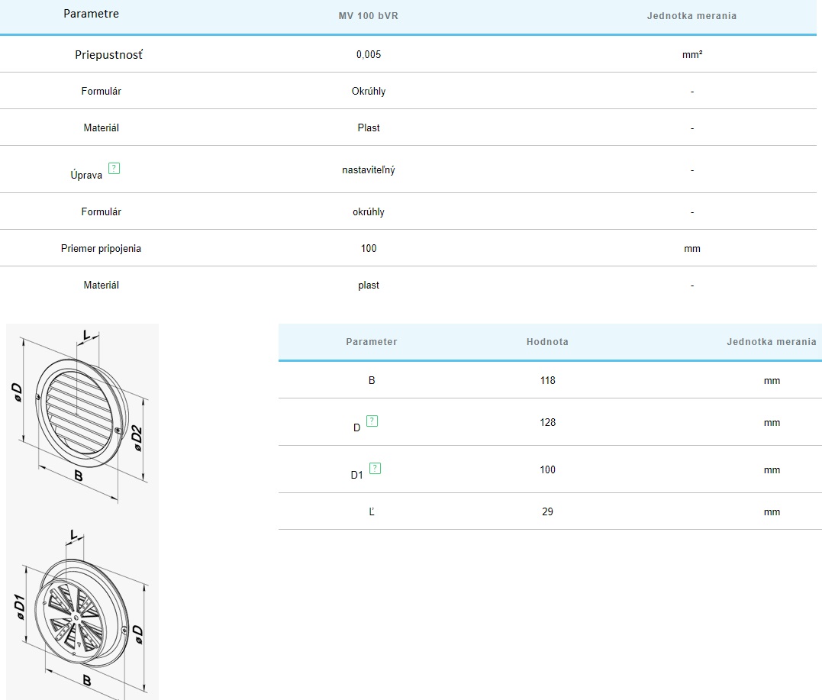Viewport: 822px width, 700px height.
Task: Click the Ľ parameter label in the table
Action: tap(372, 511)
